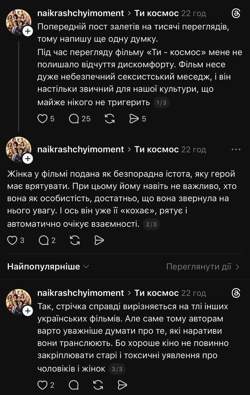Repost the second thread post
Image resolution: width=250 pixels, height=395 pixels.
tap(75, 240)
